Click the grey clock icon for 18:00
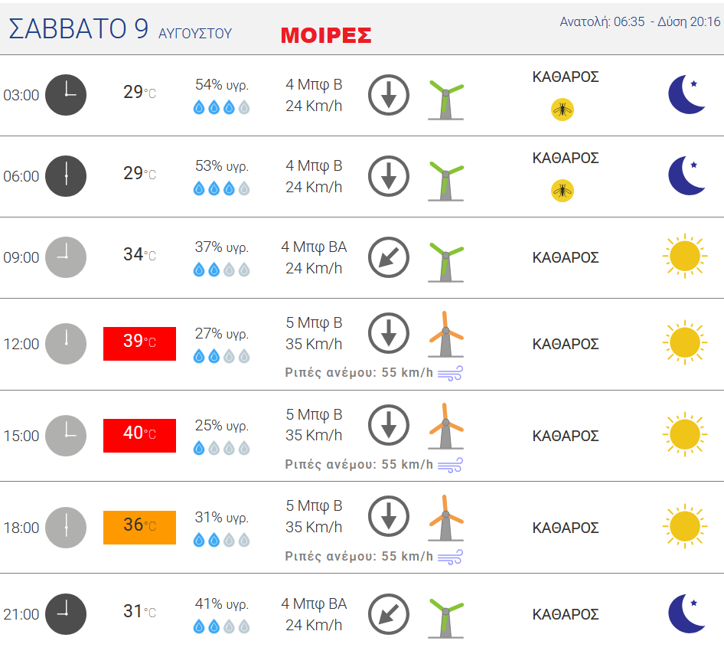The height and width of the screenshot is (654, 724). click(66, 528)
